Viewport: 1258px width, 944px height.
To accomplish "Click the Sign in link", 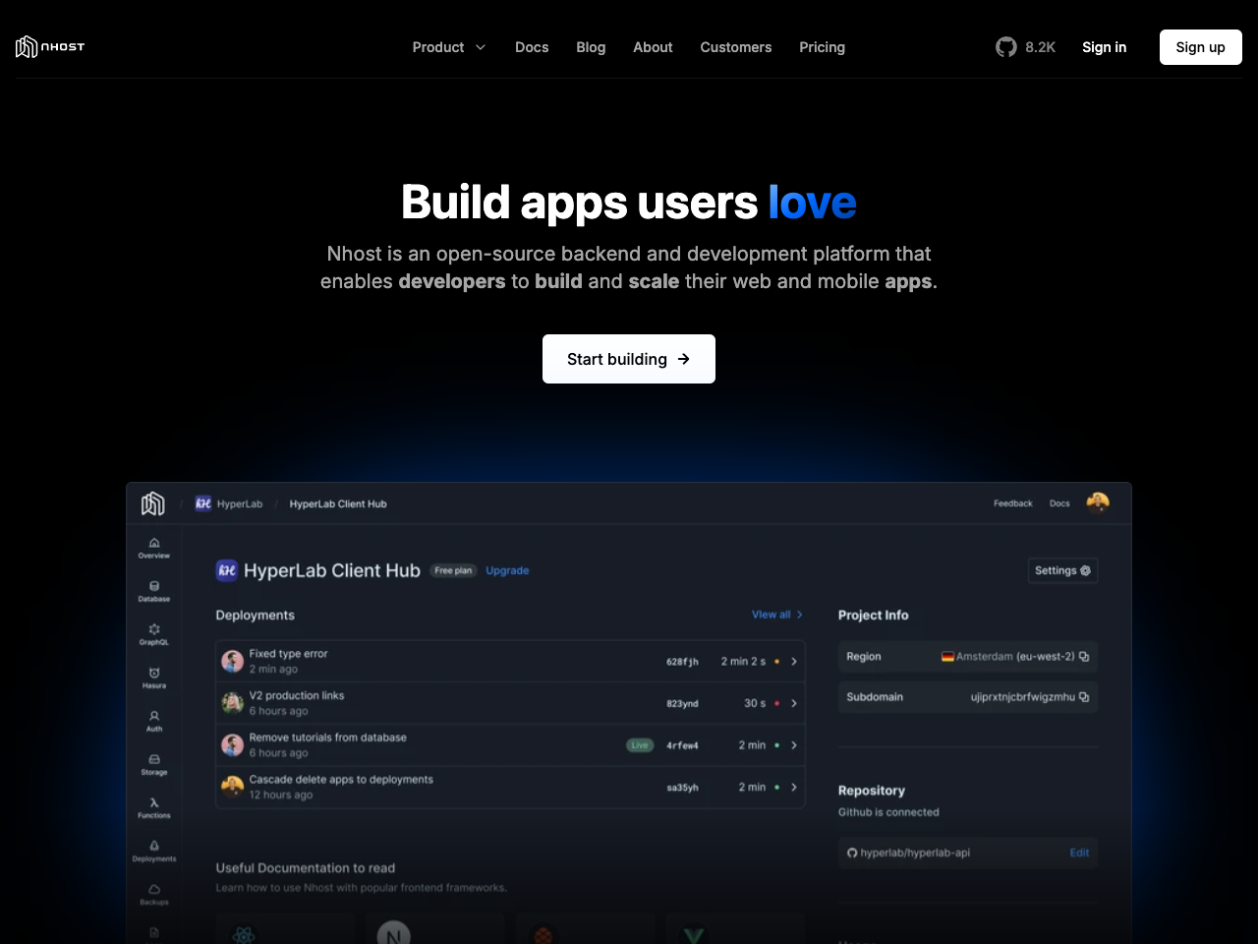I will click(x=1104, y=47).
